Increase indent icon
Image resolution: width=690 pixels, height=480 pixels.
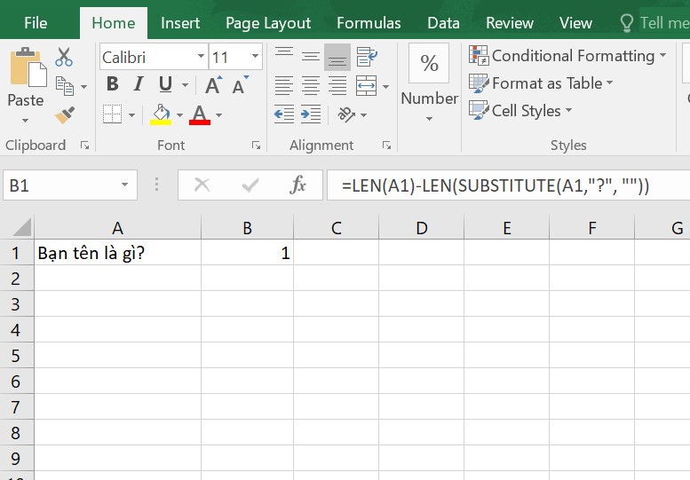coord(311,114)
